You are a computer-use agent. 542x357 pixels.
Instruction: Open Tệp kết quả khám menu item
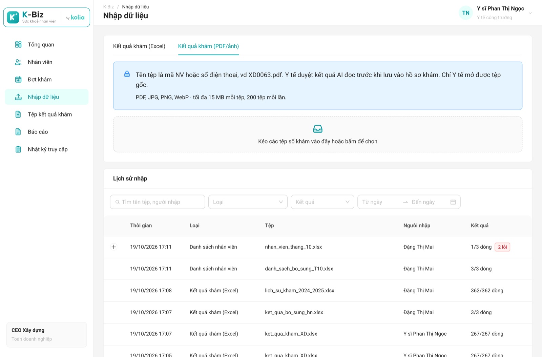point(47,114)
